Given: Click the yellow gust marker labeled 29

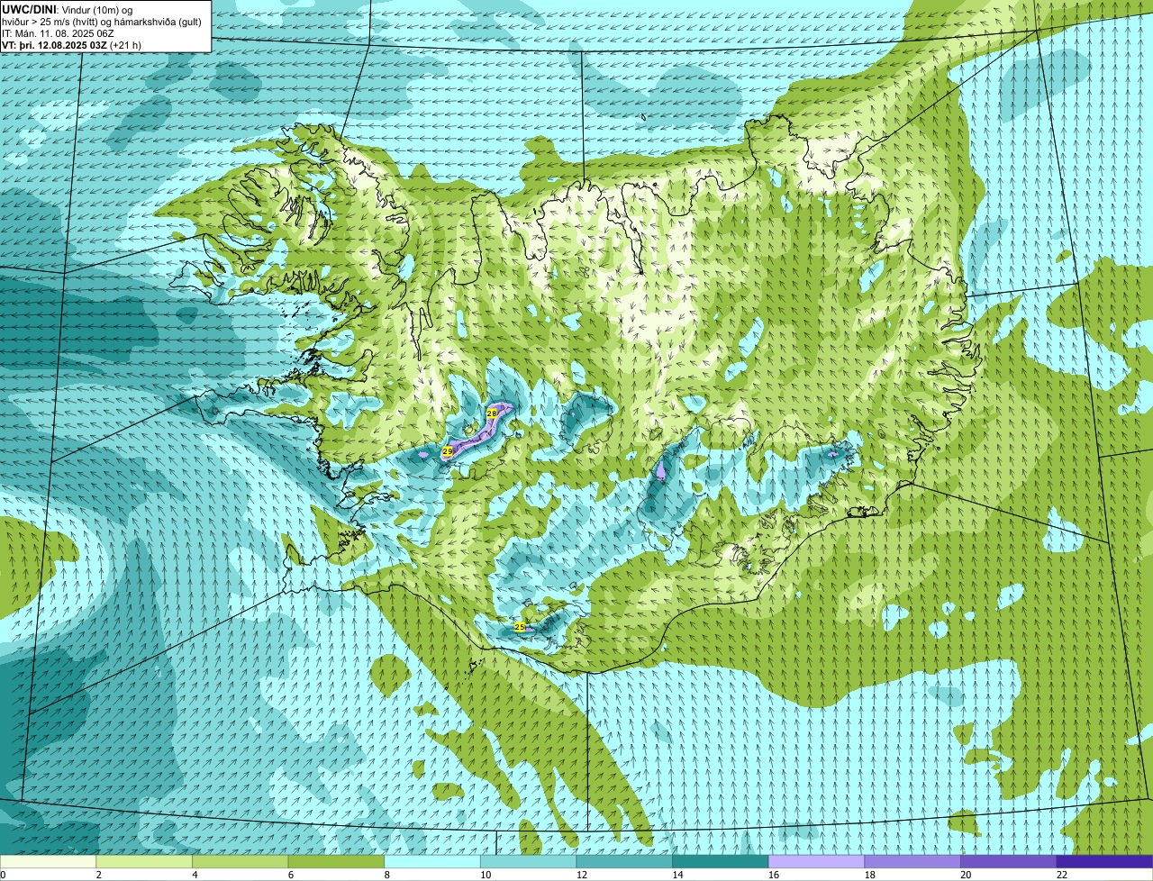Looking at the screenshot, I should 448,450.
